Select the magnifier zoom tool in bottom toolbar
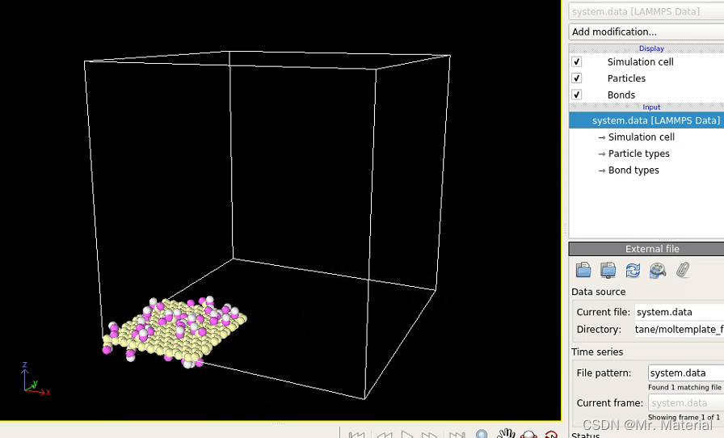This screenshot has height=438, width=724. click(482, 434)
